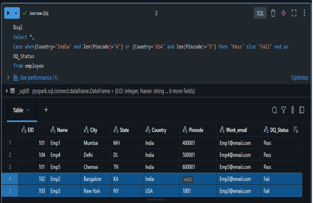Image resolution: width=313 pixels, height=203 pixels.
Task: Click the Just now (2s) run status
Action: pyautogui.click(x=39, y=13)
